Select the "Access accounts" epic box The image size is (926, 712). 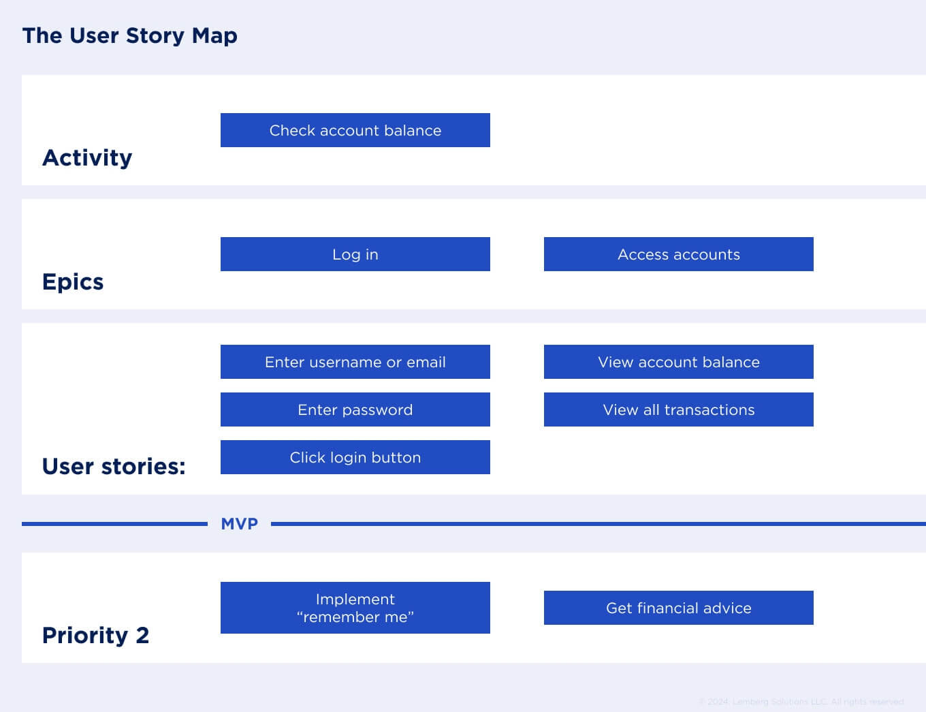pyautogui.click(x=678, y=254)
